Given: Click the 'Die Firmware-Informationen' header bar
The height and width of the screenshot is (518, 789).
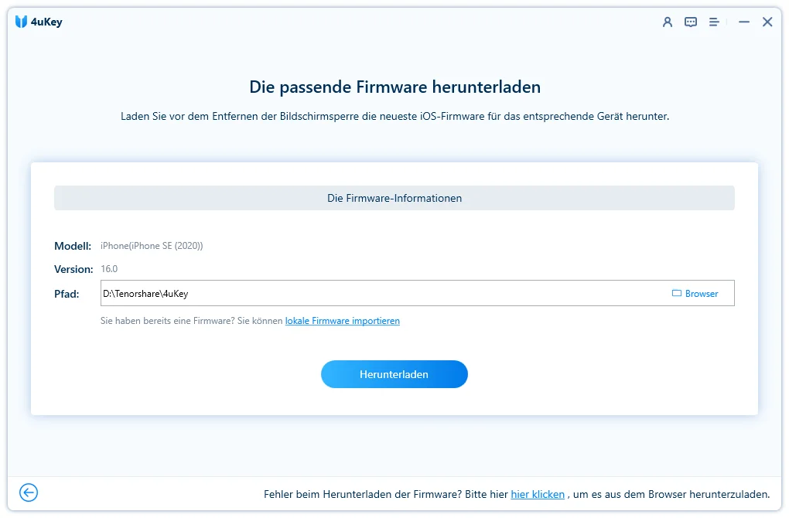Looking at the screenshot, I should pos(394,198).
